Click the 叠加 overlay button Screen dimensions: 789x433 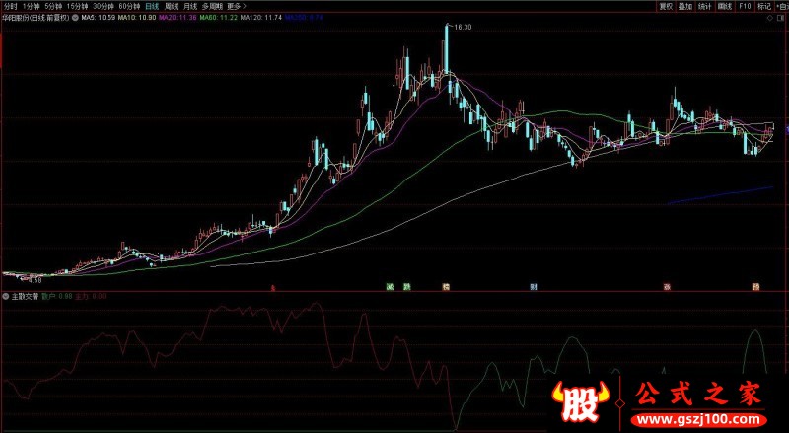[685, 6]
